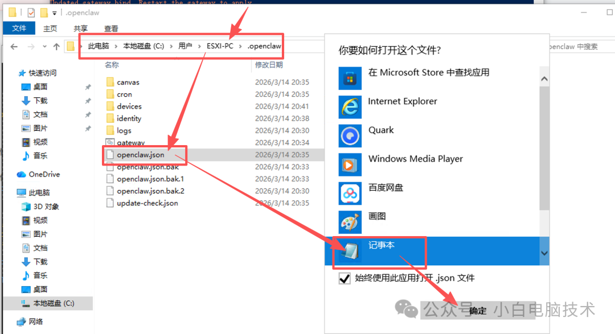This screenshot has width=615, height=334.
Task: Expand breadcrumb chevron after ESXI-PC
Action: tap(240, 46)
